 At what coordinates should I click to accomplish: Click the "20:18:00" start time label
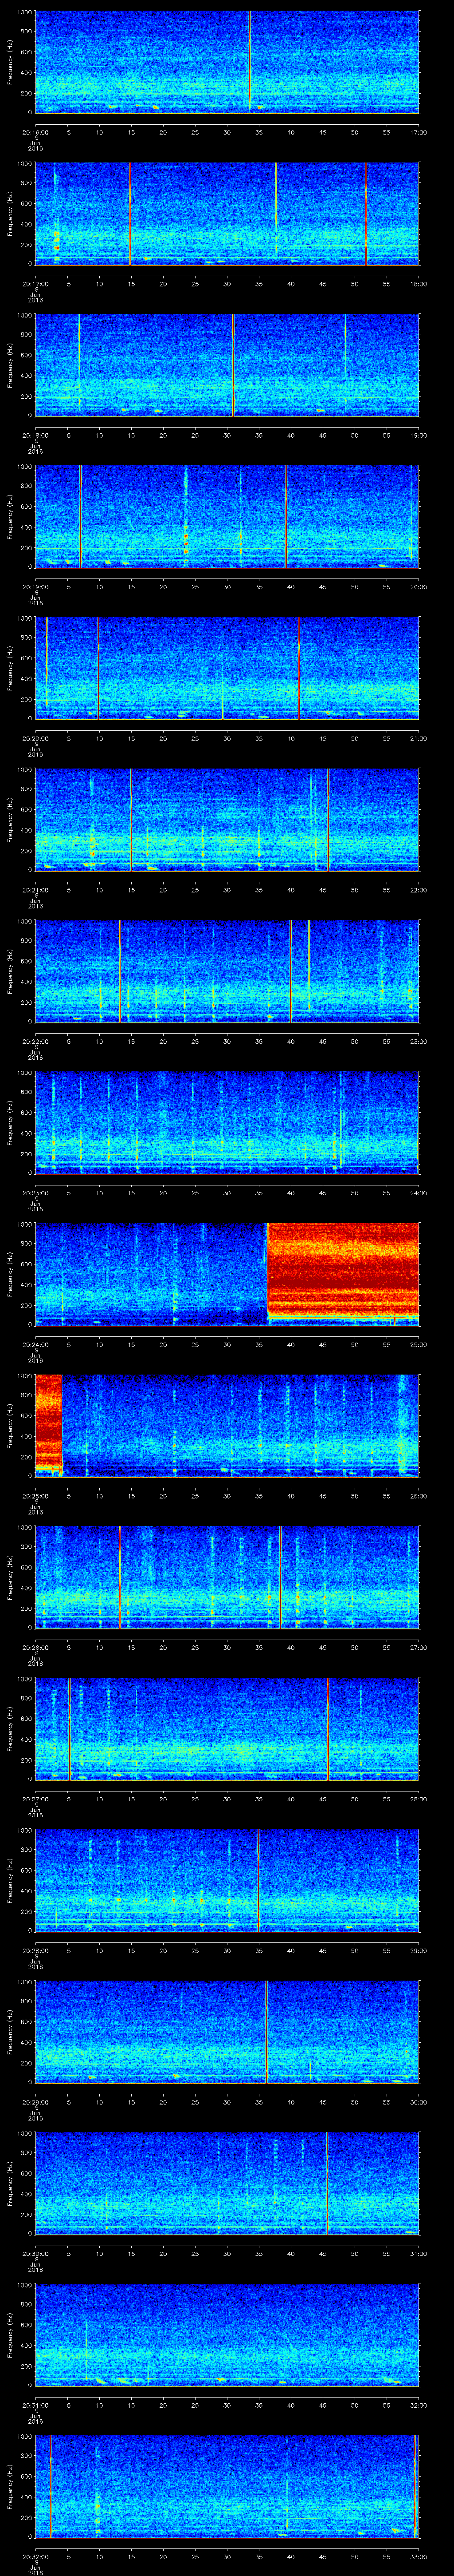pyautogui.click(x=35, y=435)
